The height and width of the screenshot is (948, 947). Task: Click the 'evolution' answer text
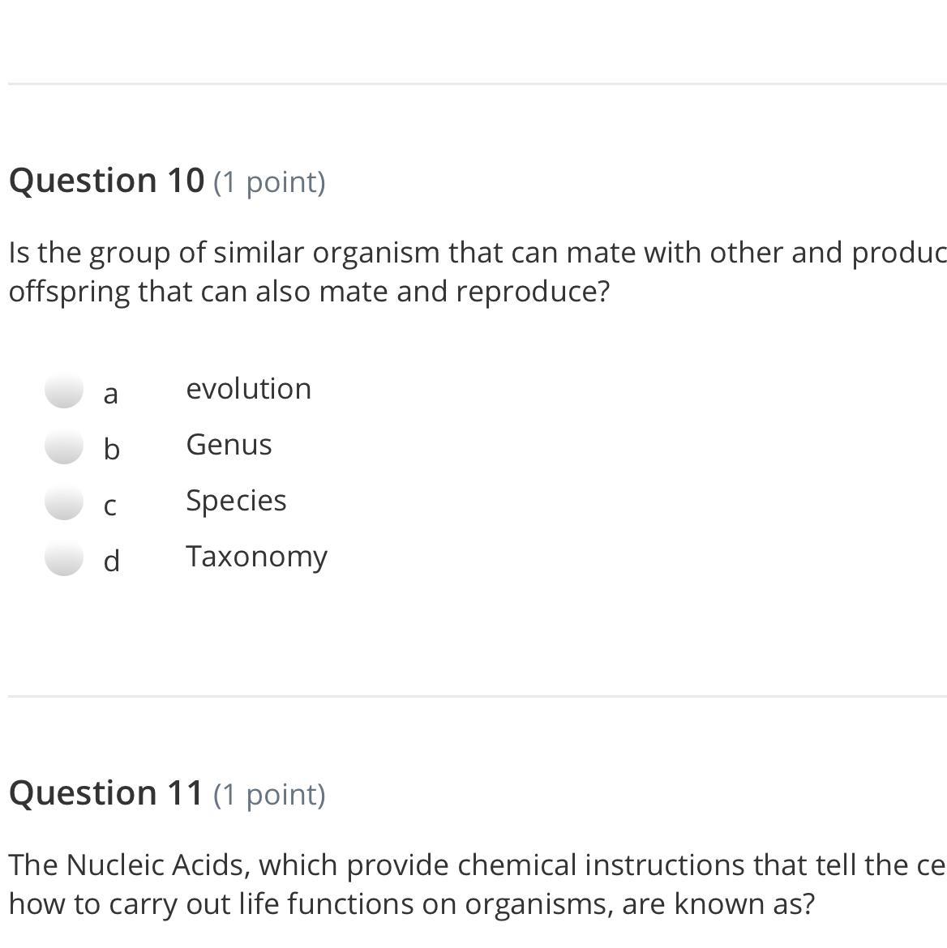click(248, 389)
